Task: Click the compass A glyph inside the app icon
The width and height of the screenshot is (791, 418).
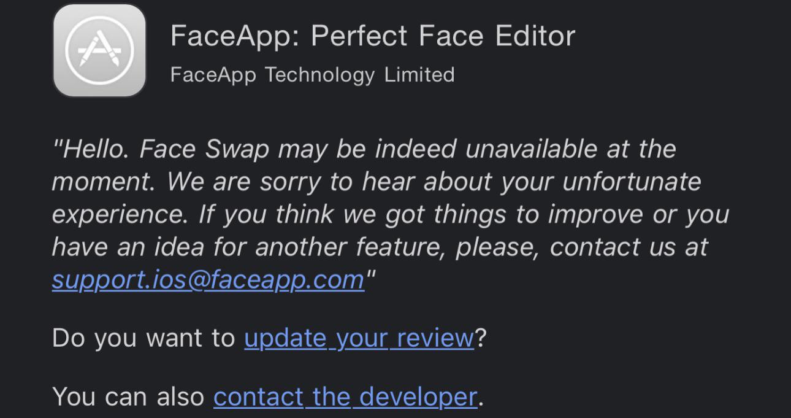Action: (x=99, y=50)
